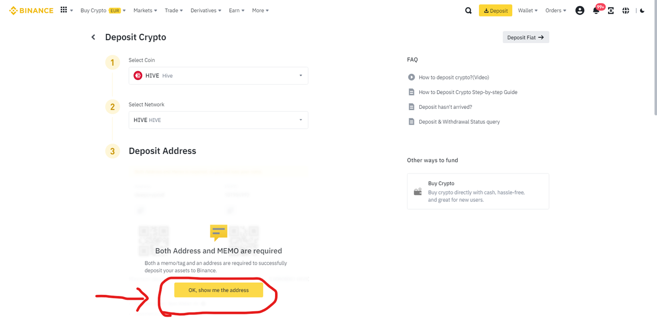Expand the Select Coin HIVE dropdown
Screen dimensions: 657x319
218,75
